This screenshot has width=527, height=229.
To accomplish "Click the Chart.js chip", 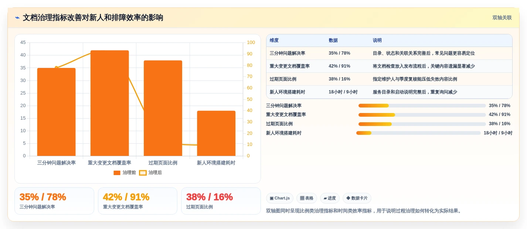I will click(280, 198).
